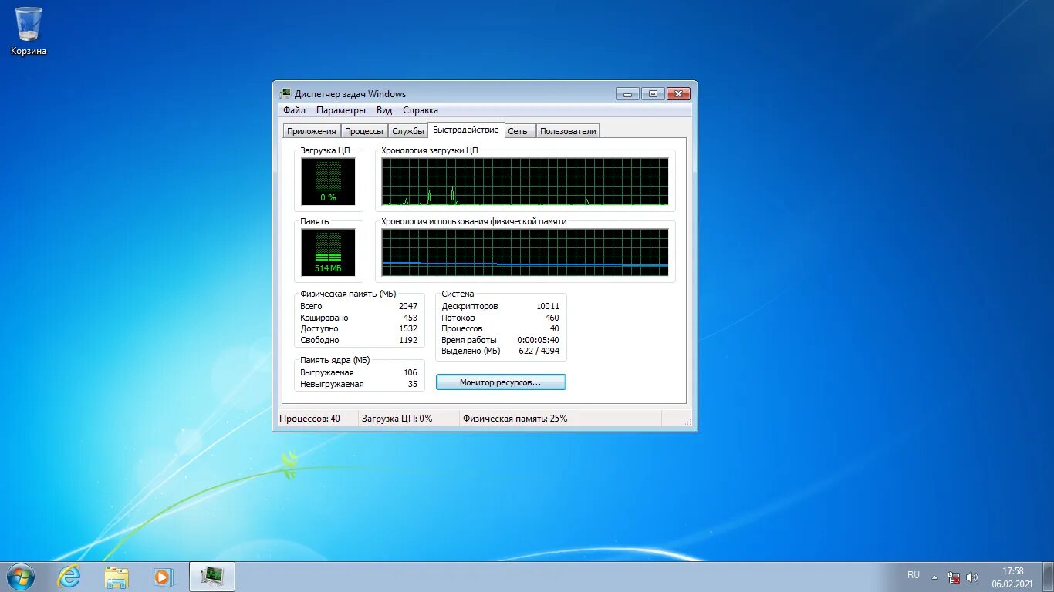The image size is (1054, 592).
Task: Click Кэшировано value 453
Action: 410,318
